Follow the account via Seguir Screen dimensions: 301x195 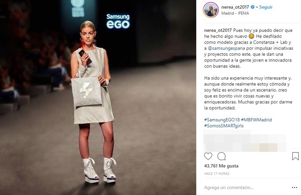coord(266,7)
